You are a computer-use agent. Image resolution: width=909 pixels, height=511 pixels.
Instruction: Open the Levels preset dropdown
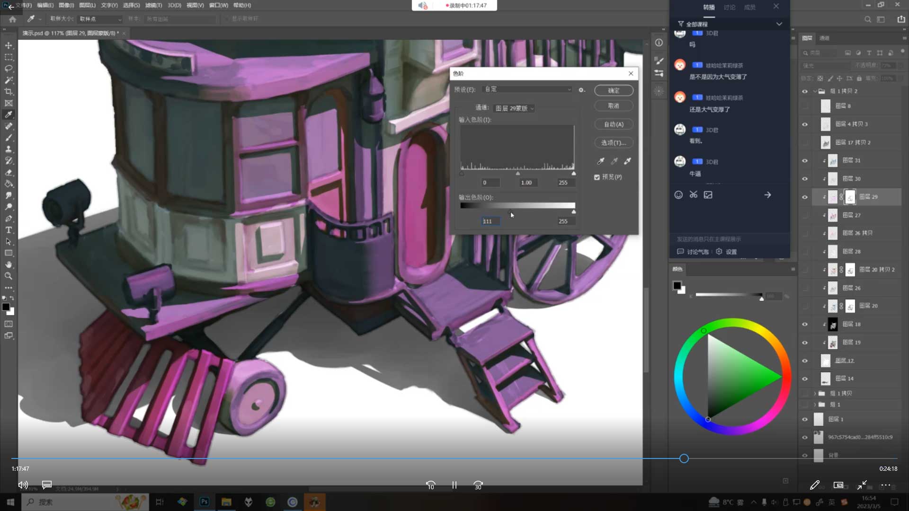pyautogui.click(x=527, y=89)
